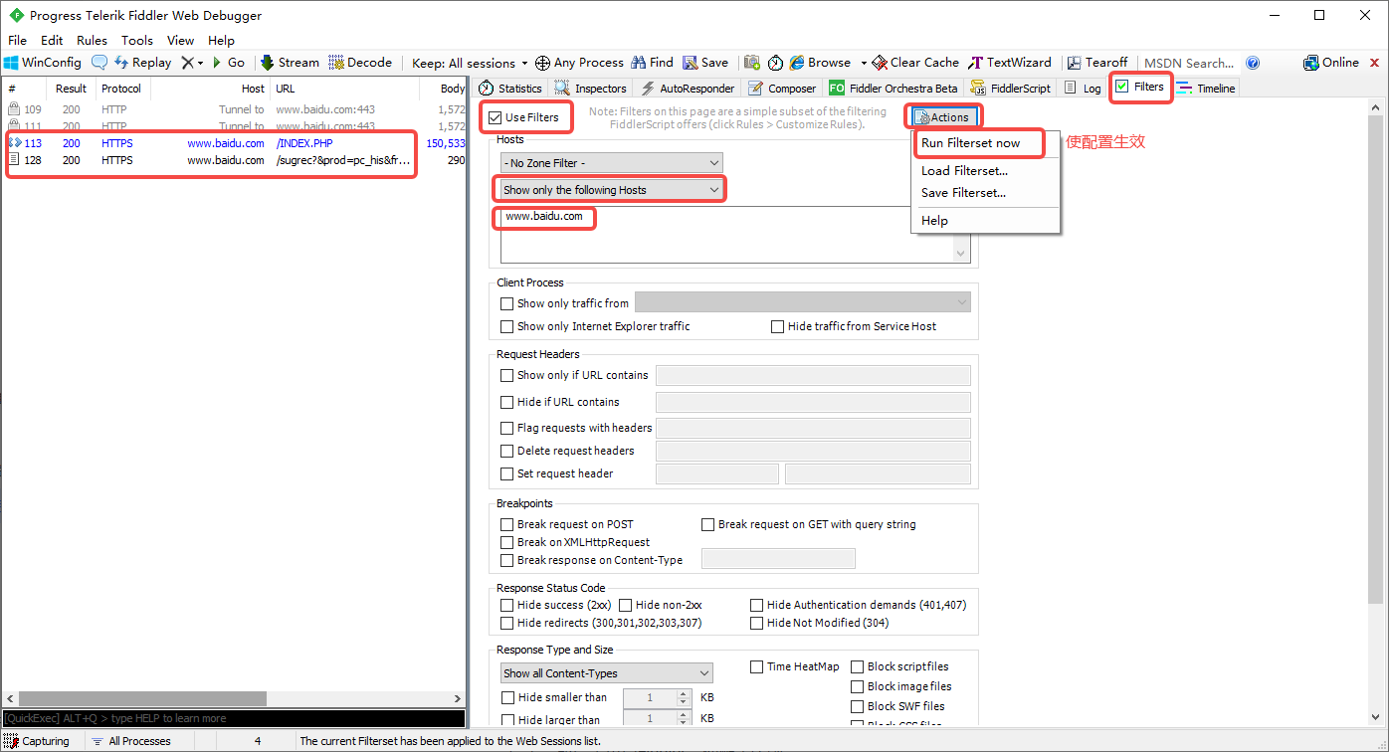Close the toolbar with red X

click(1376, 63)
